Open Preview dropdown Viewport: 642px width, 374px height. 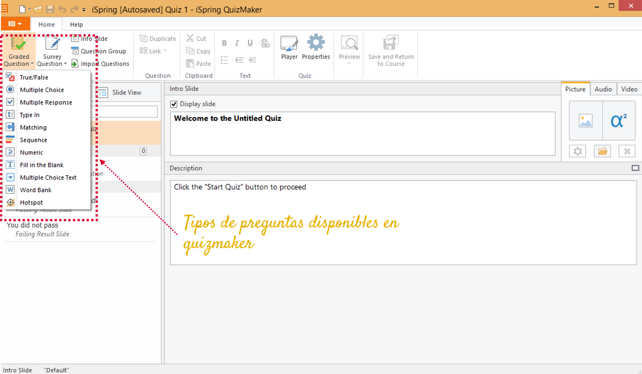click(x=349, y=50)
